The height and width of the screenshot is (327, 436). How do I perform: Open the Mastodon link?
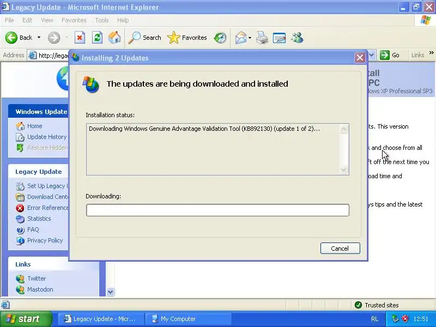[x=40, y=289]
